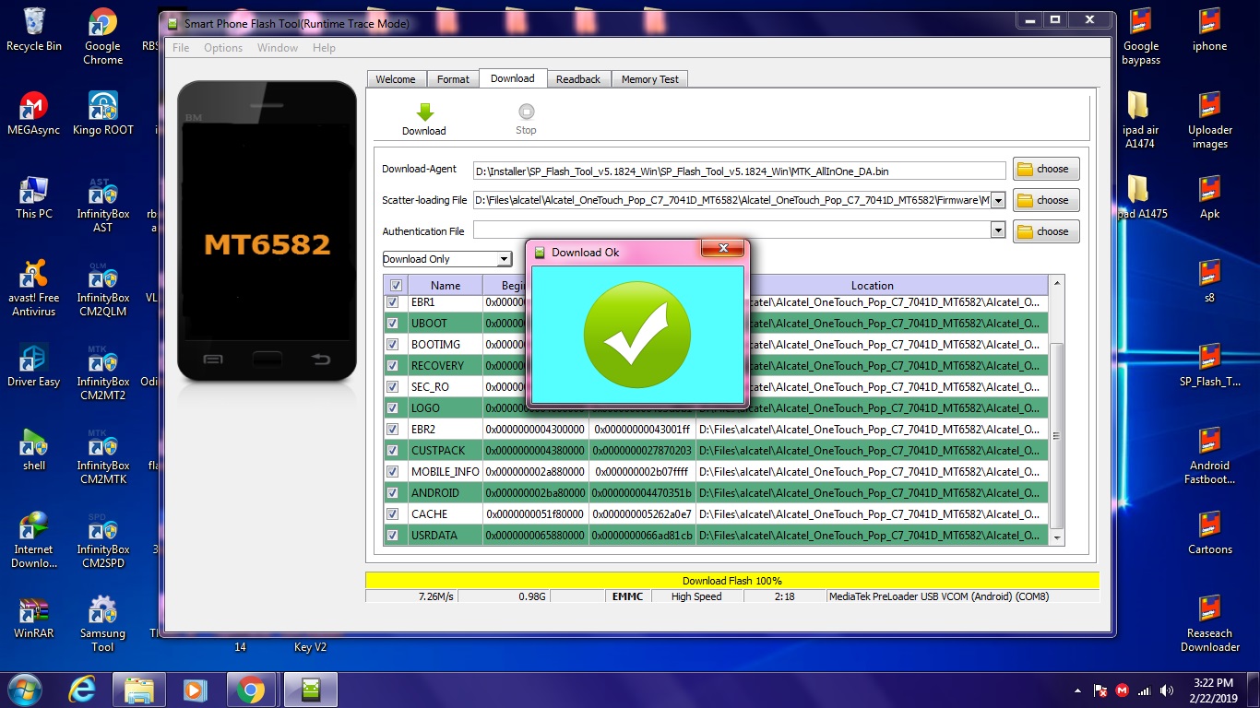This screenshot has width=1260, height=708.
Task: Click the Download-Agent path field
Action: [739, 171]
